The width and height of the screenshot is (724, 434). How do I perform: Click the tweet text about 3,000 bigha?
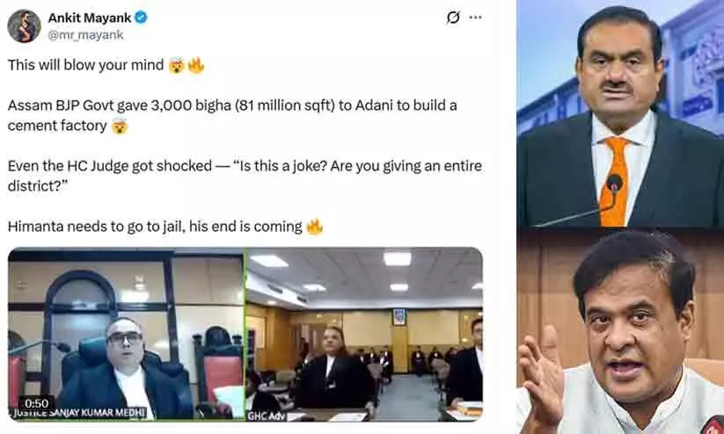[232, 115]
